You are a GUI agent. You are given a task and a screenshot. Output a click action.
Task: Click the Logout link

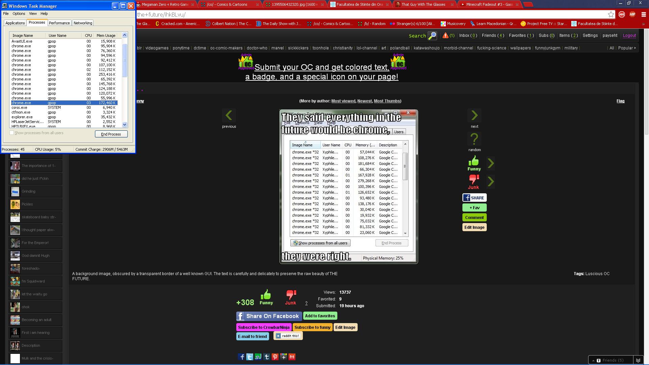pos(629,35)
